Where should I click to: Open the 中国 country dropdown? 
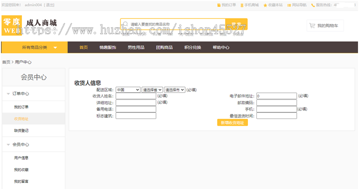click(x=128, y=90)
